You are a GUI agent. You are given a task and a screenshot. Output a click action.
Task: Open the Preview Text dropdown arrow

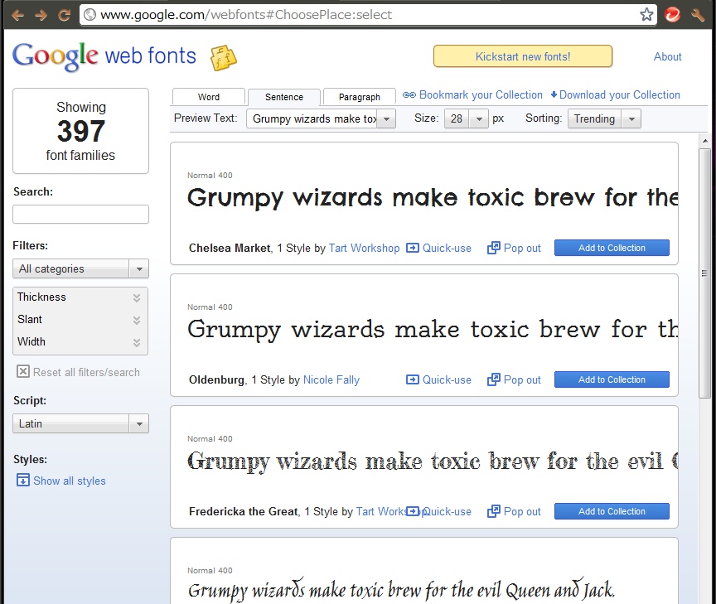click(386, 119)
